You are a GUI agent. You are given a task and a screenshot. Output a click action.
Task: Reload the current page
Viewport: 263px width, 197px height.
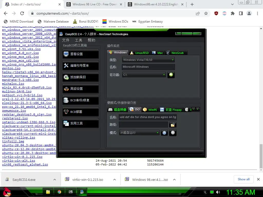(x=22, y=13)
